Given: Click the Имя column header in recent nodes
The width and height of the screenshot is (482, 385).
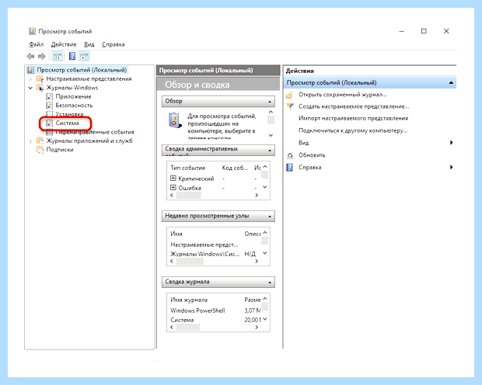Looking at the screenshot, I should (176, 234).
